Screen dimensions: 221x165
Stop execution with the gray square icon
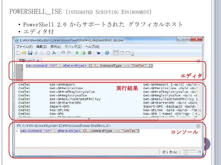[90, 53]
